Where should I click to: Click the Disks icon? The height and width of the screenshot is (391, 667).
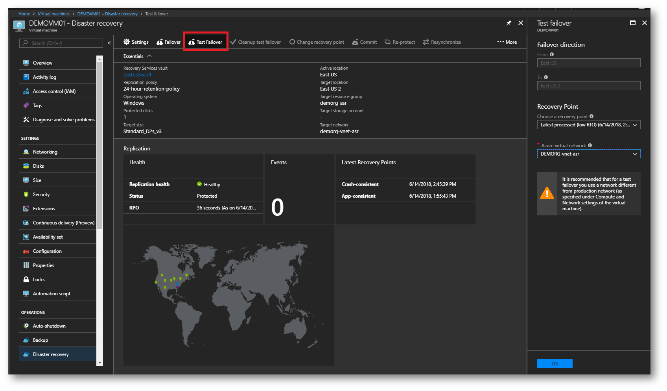[x=26, y=166]
